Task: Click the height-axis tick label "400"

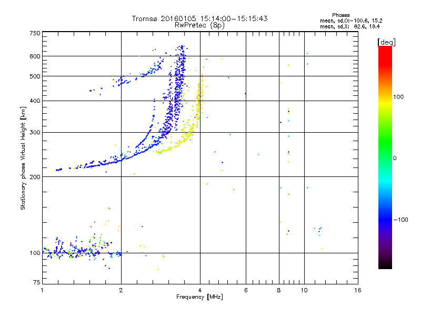Action: pos(35,101)
